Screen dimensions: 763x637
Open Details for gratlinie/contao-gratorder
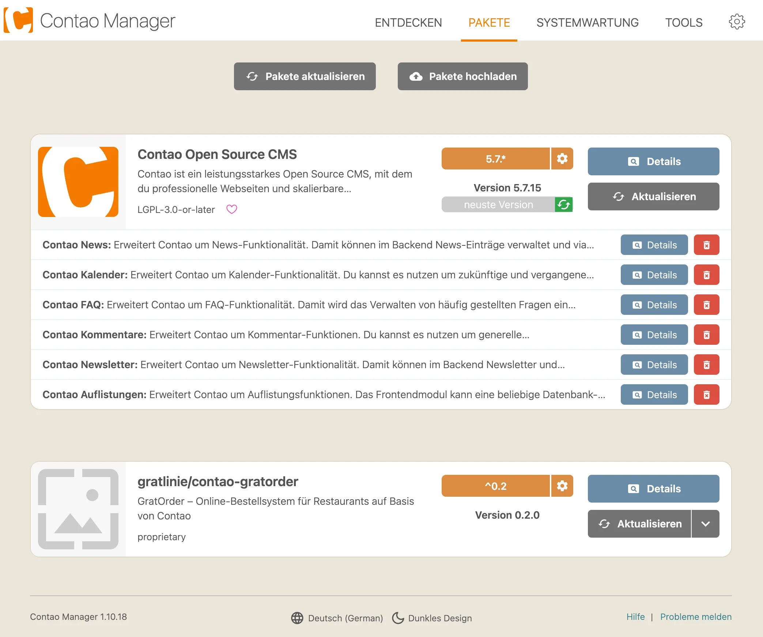pyautogui.click(x=654, y=489)
